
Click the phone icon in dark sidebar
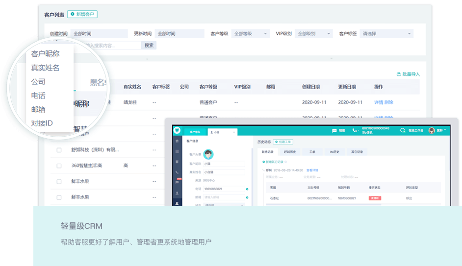pos(177,172)
